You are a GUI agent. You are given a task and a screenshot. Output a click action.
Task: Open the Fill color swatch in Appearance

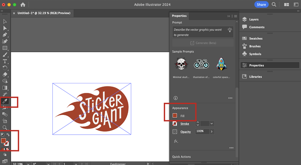tap(175, 116)
